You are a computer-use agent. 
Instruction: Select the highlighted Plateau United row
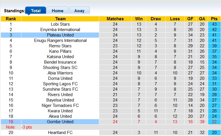tap(60, 35)
